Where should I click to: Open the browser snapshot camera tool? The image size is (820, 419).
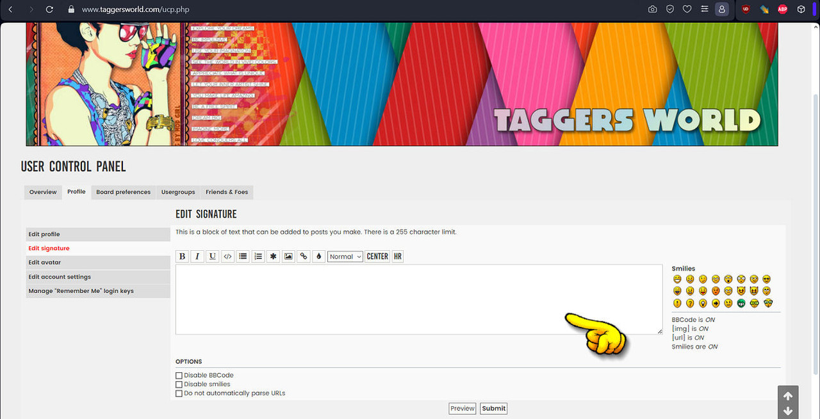click(x=652, y=10)
